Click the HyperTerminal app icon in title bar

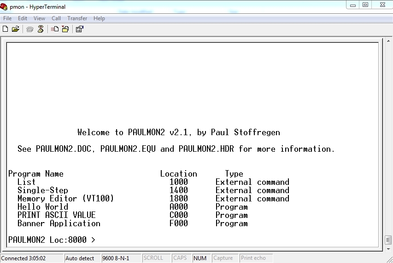point(4,7)
